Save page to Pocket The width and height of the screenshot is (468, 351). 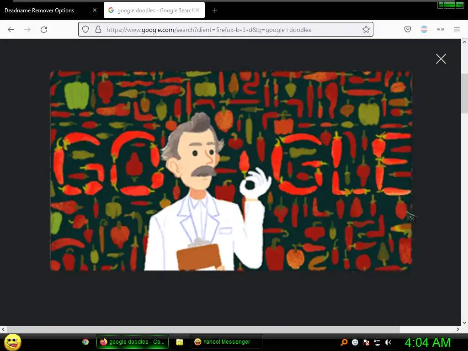(x=408, y=29)
